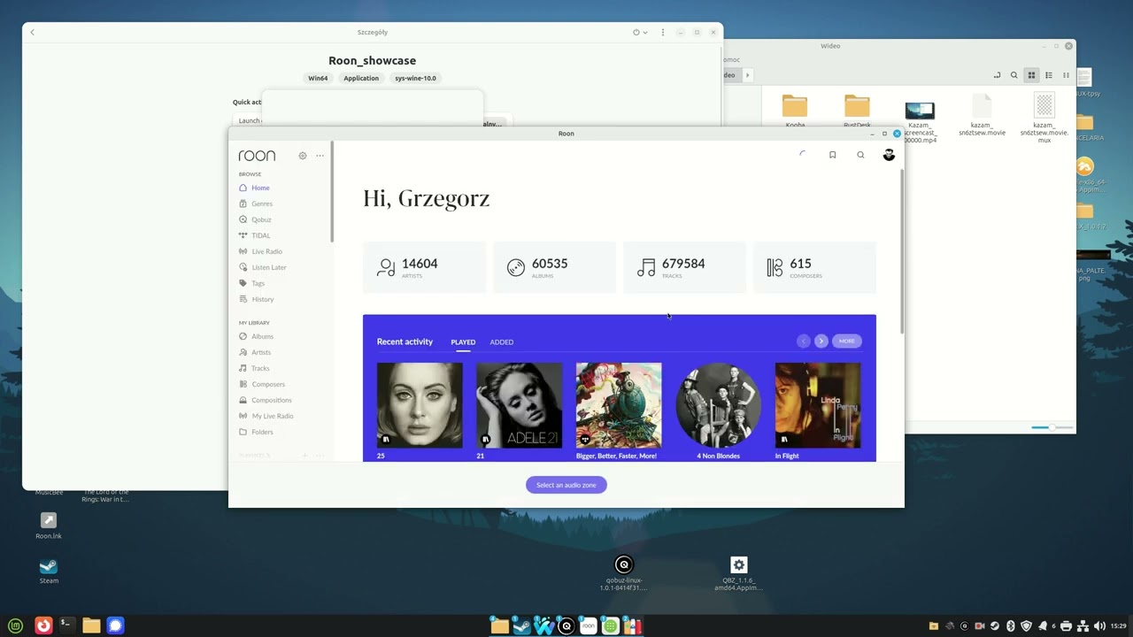Switch to PLAYED tab in Recent activity
The height and width of the screenshot is (637, 1133).
click(x=463, y=342)
